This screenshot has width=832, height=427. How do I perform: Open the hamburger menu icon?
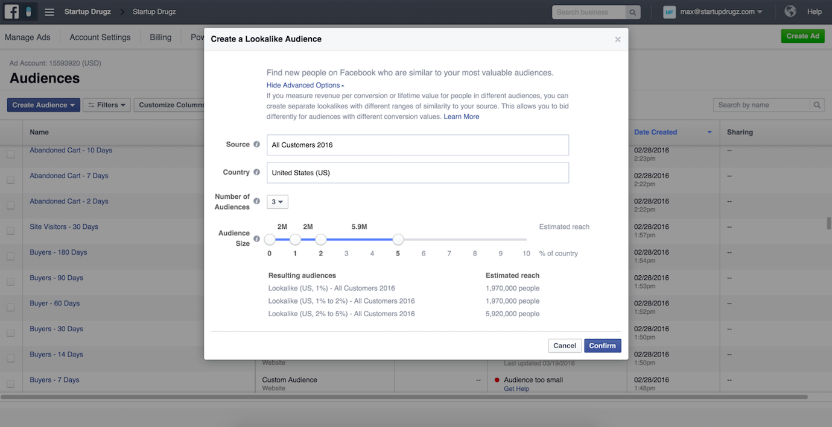[49, 12]
